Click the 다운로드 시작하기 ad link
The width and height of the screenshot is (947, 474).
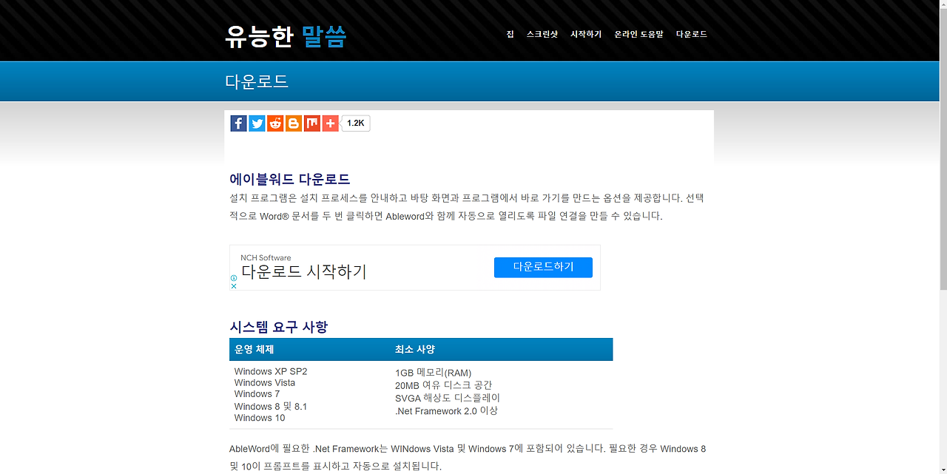point(304,271)
